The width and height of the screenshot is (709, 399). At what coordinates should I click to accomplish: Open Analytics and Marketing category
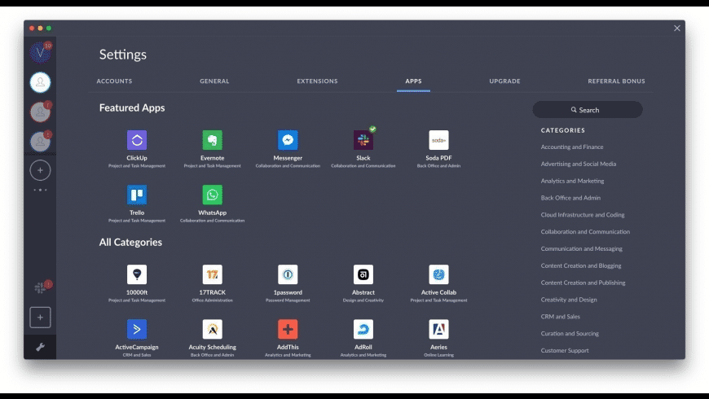[572, 181]
